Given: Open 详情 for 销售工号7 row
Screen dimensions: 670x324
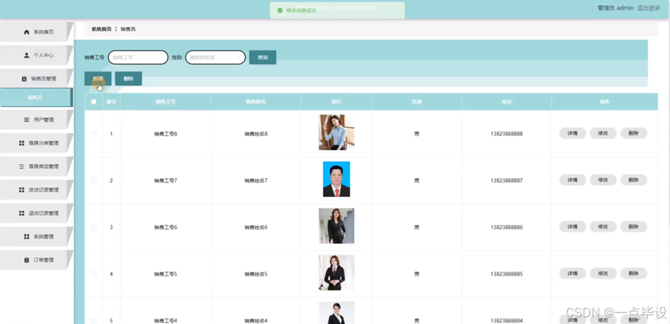Looking at the screenshot, I should (572, 180).
